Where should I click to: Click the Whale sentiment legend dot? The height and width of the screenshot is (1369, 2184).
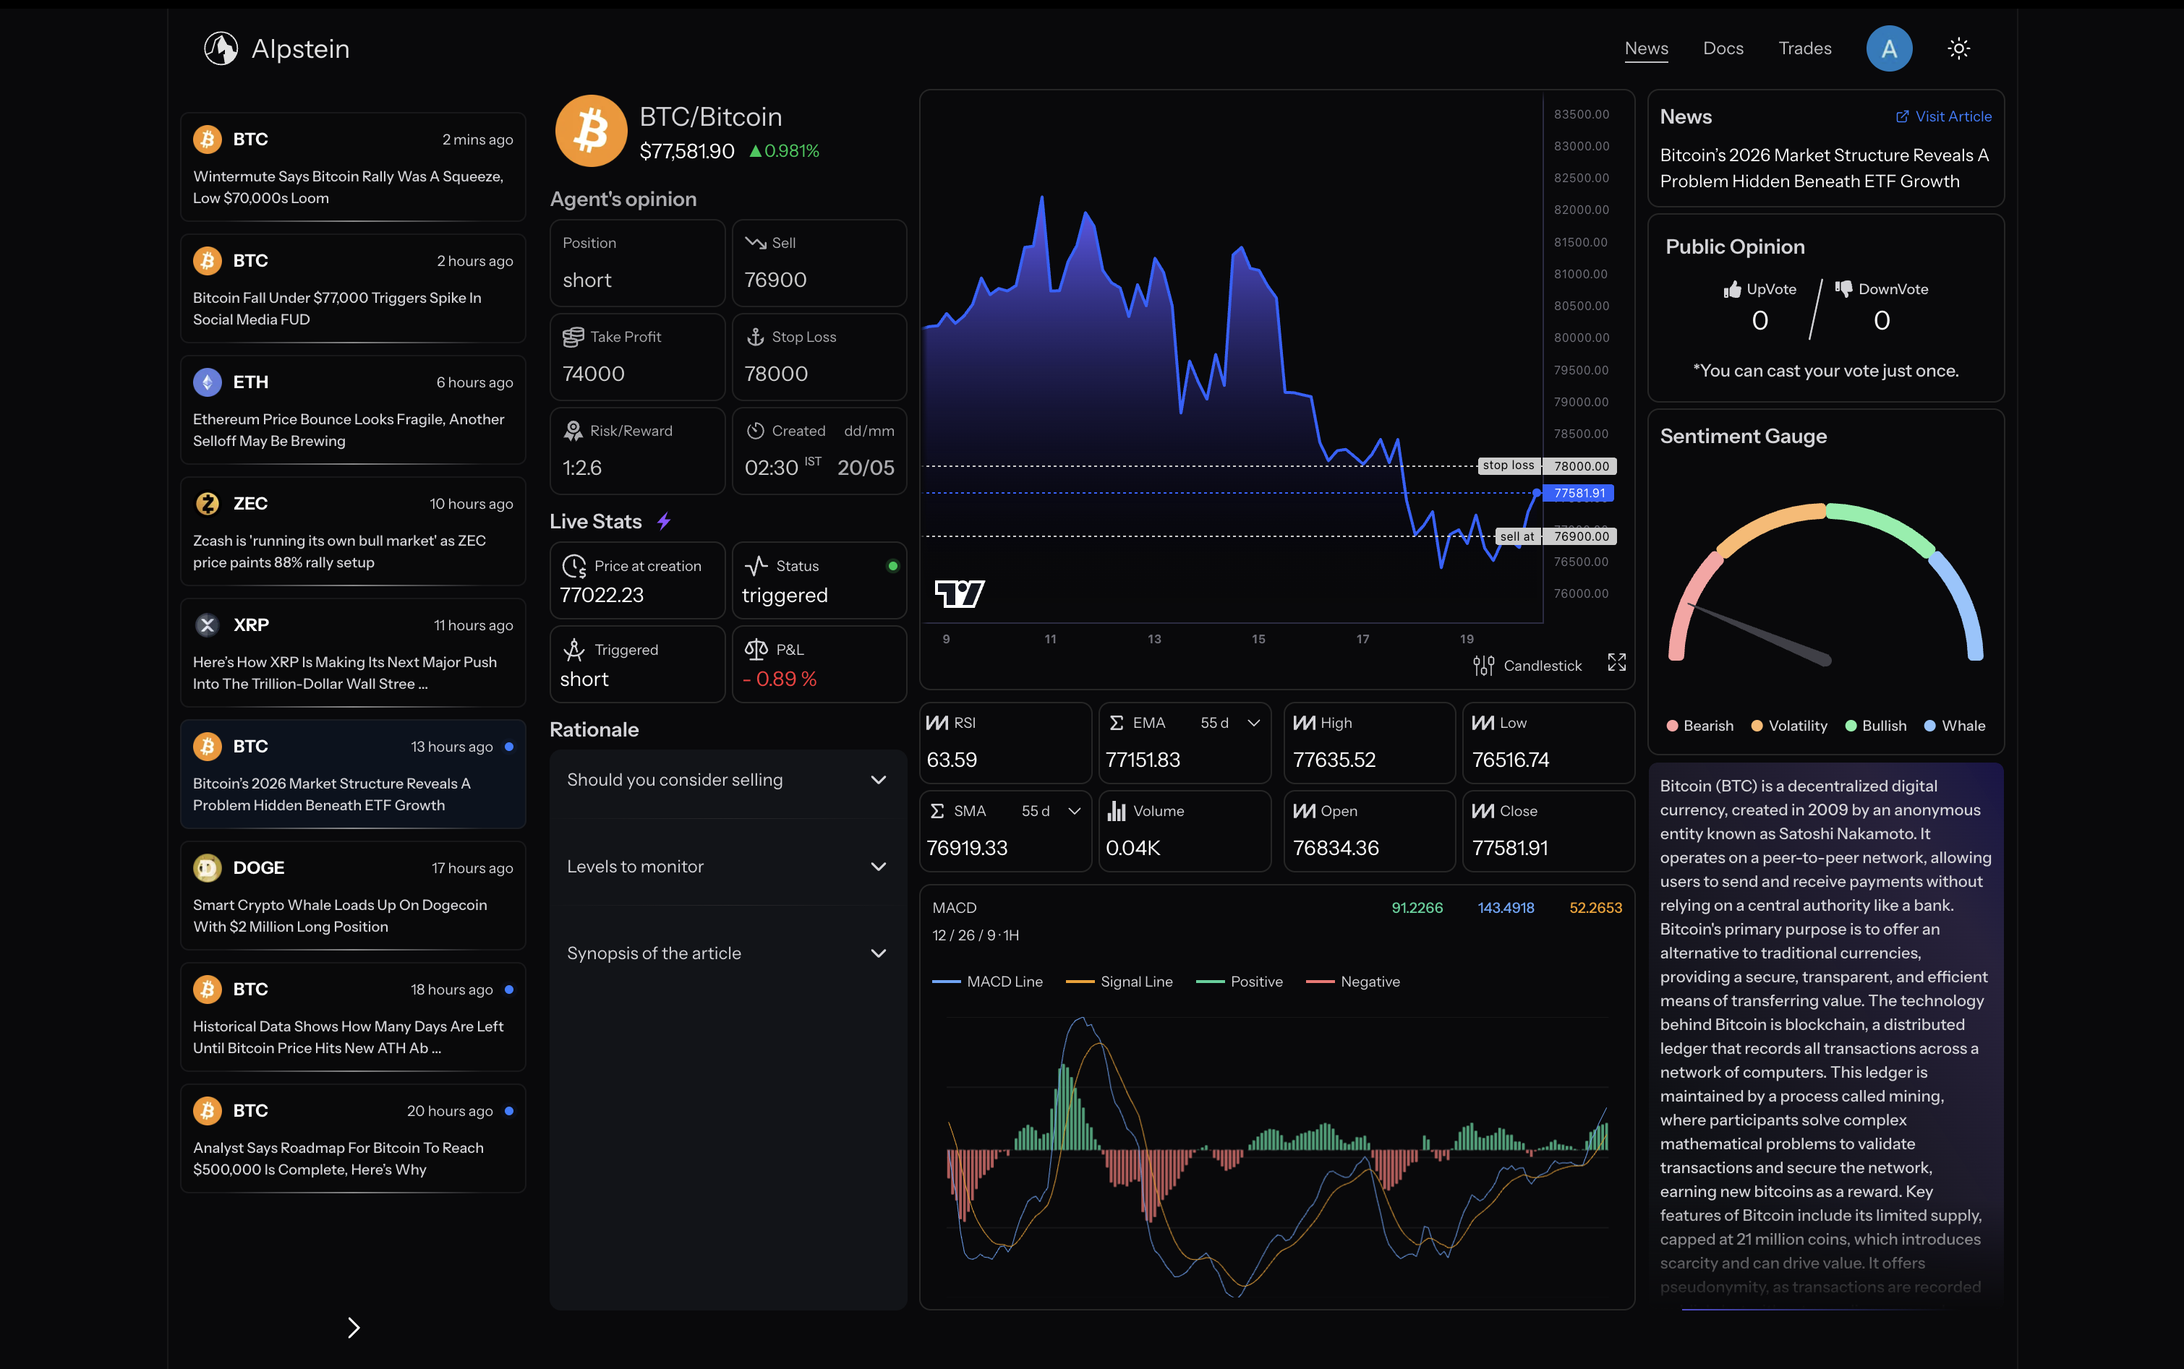[1929, 726]
